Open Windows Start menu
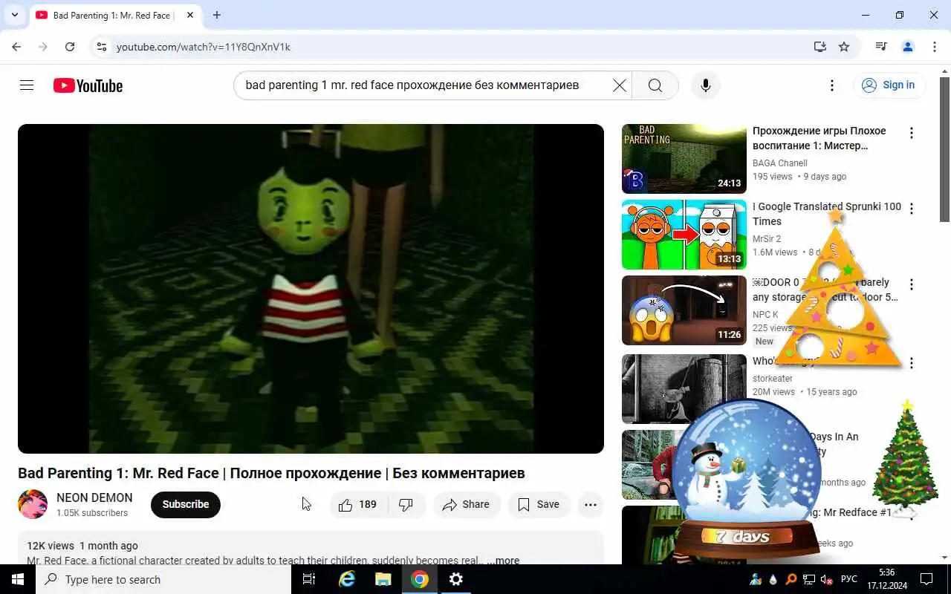The image size is (951, 594). click(18, 579)
